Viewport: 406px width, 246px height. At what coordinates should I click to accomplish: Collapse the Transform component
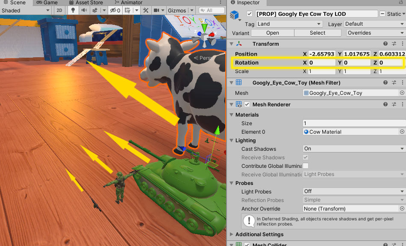232,44
